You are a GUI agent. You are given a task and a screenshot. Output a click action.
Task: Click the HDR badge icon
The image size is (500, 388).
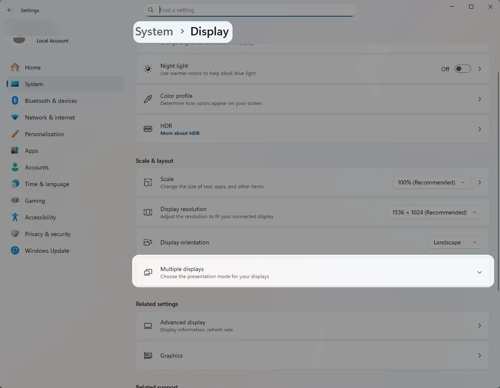click(x=148, y=129)
